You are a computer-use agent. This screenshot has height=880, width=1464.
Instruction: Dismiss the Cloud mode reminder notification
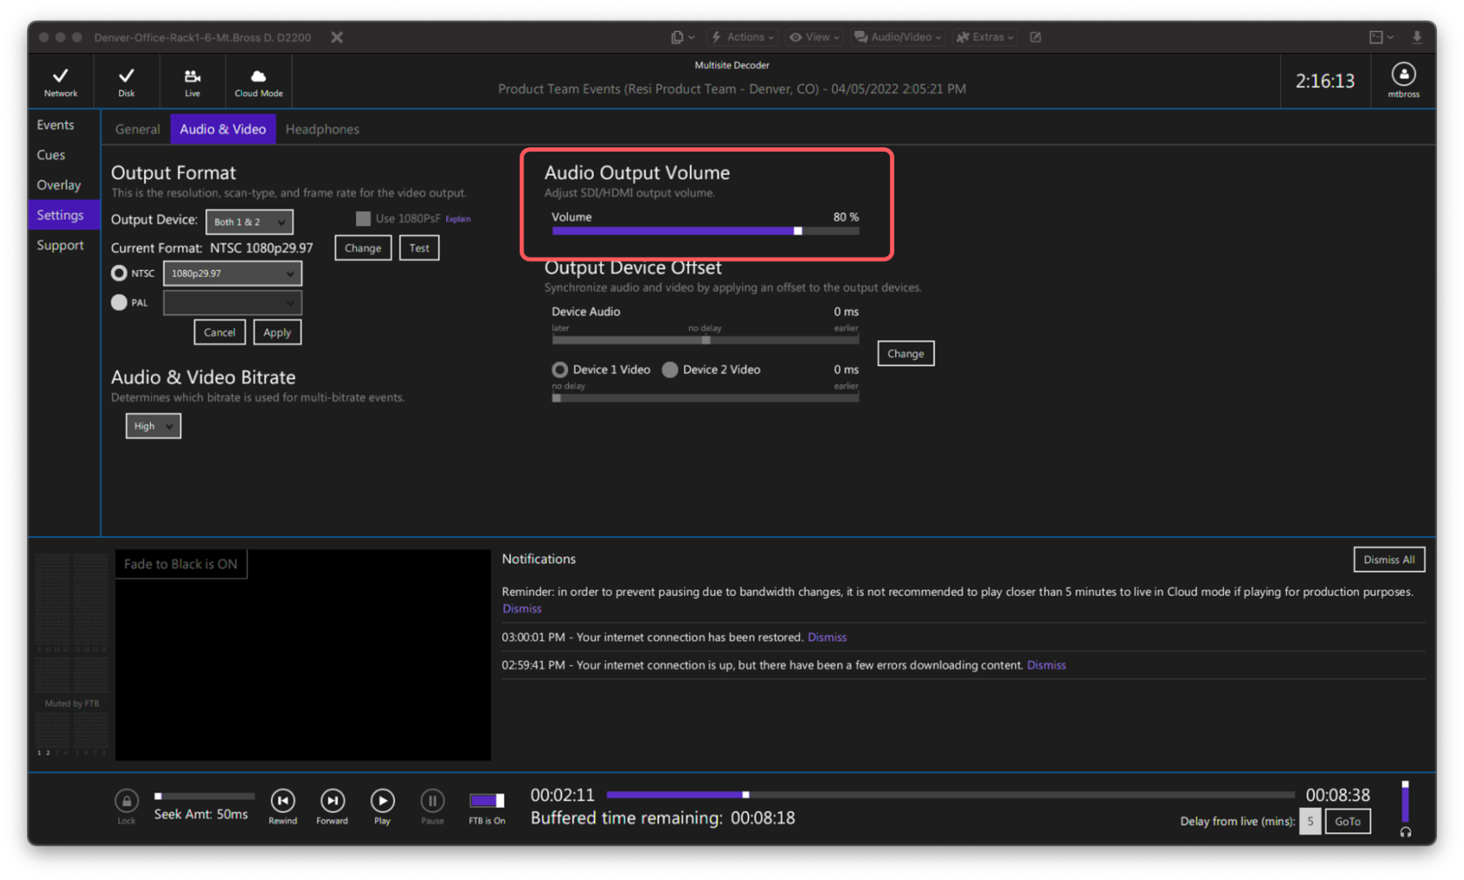(521, 608)
